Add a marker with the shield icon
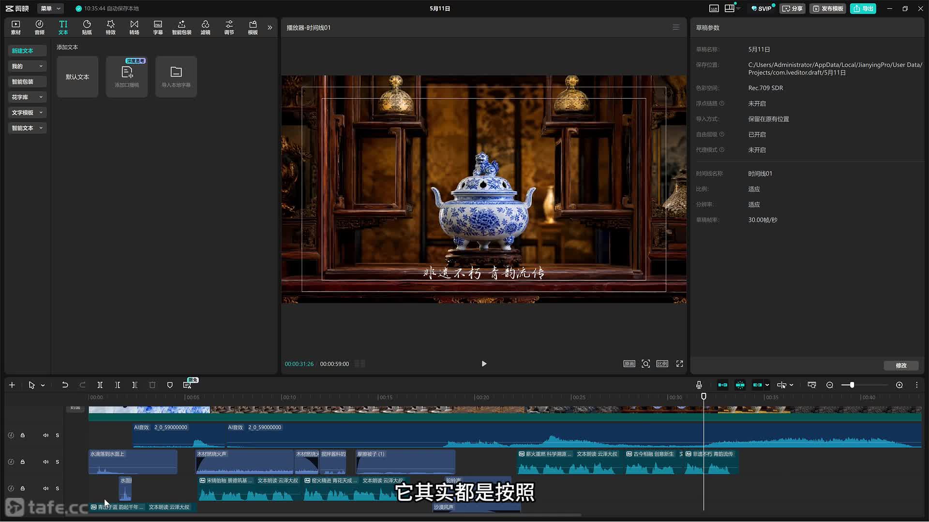This screenshot has height=522, width=929. [170, 385]
